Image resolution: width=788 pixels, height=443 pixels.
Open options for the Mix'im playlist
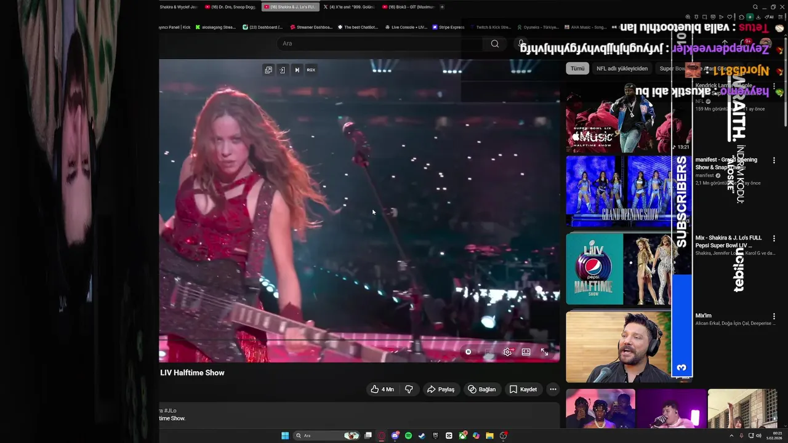click(774, 316)
